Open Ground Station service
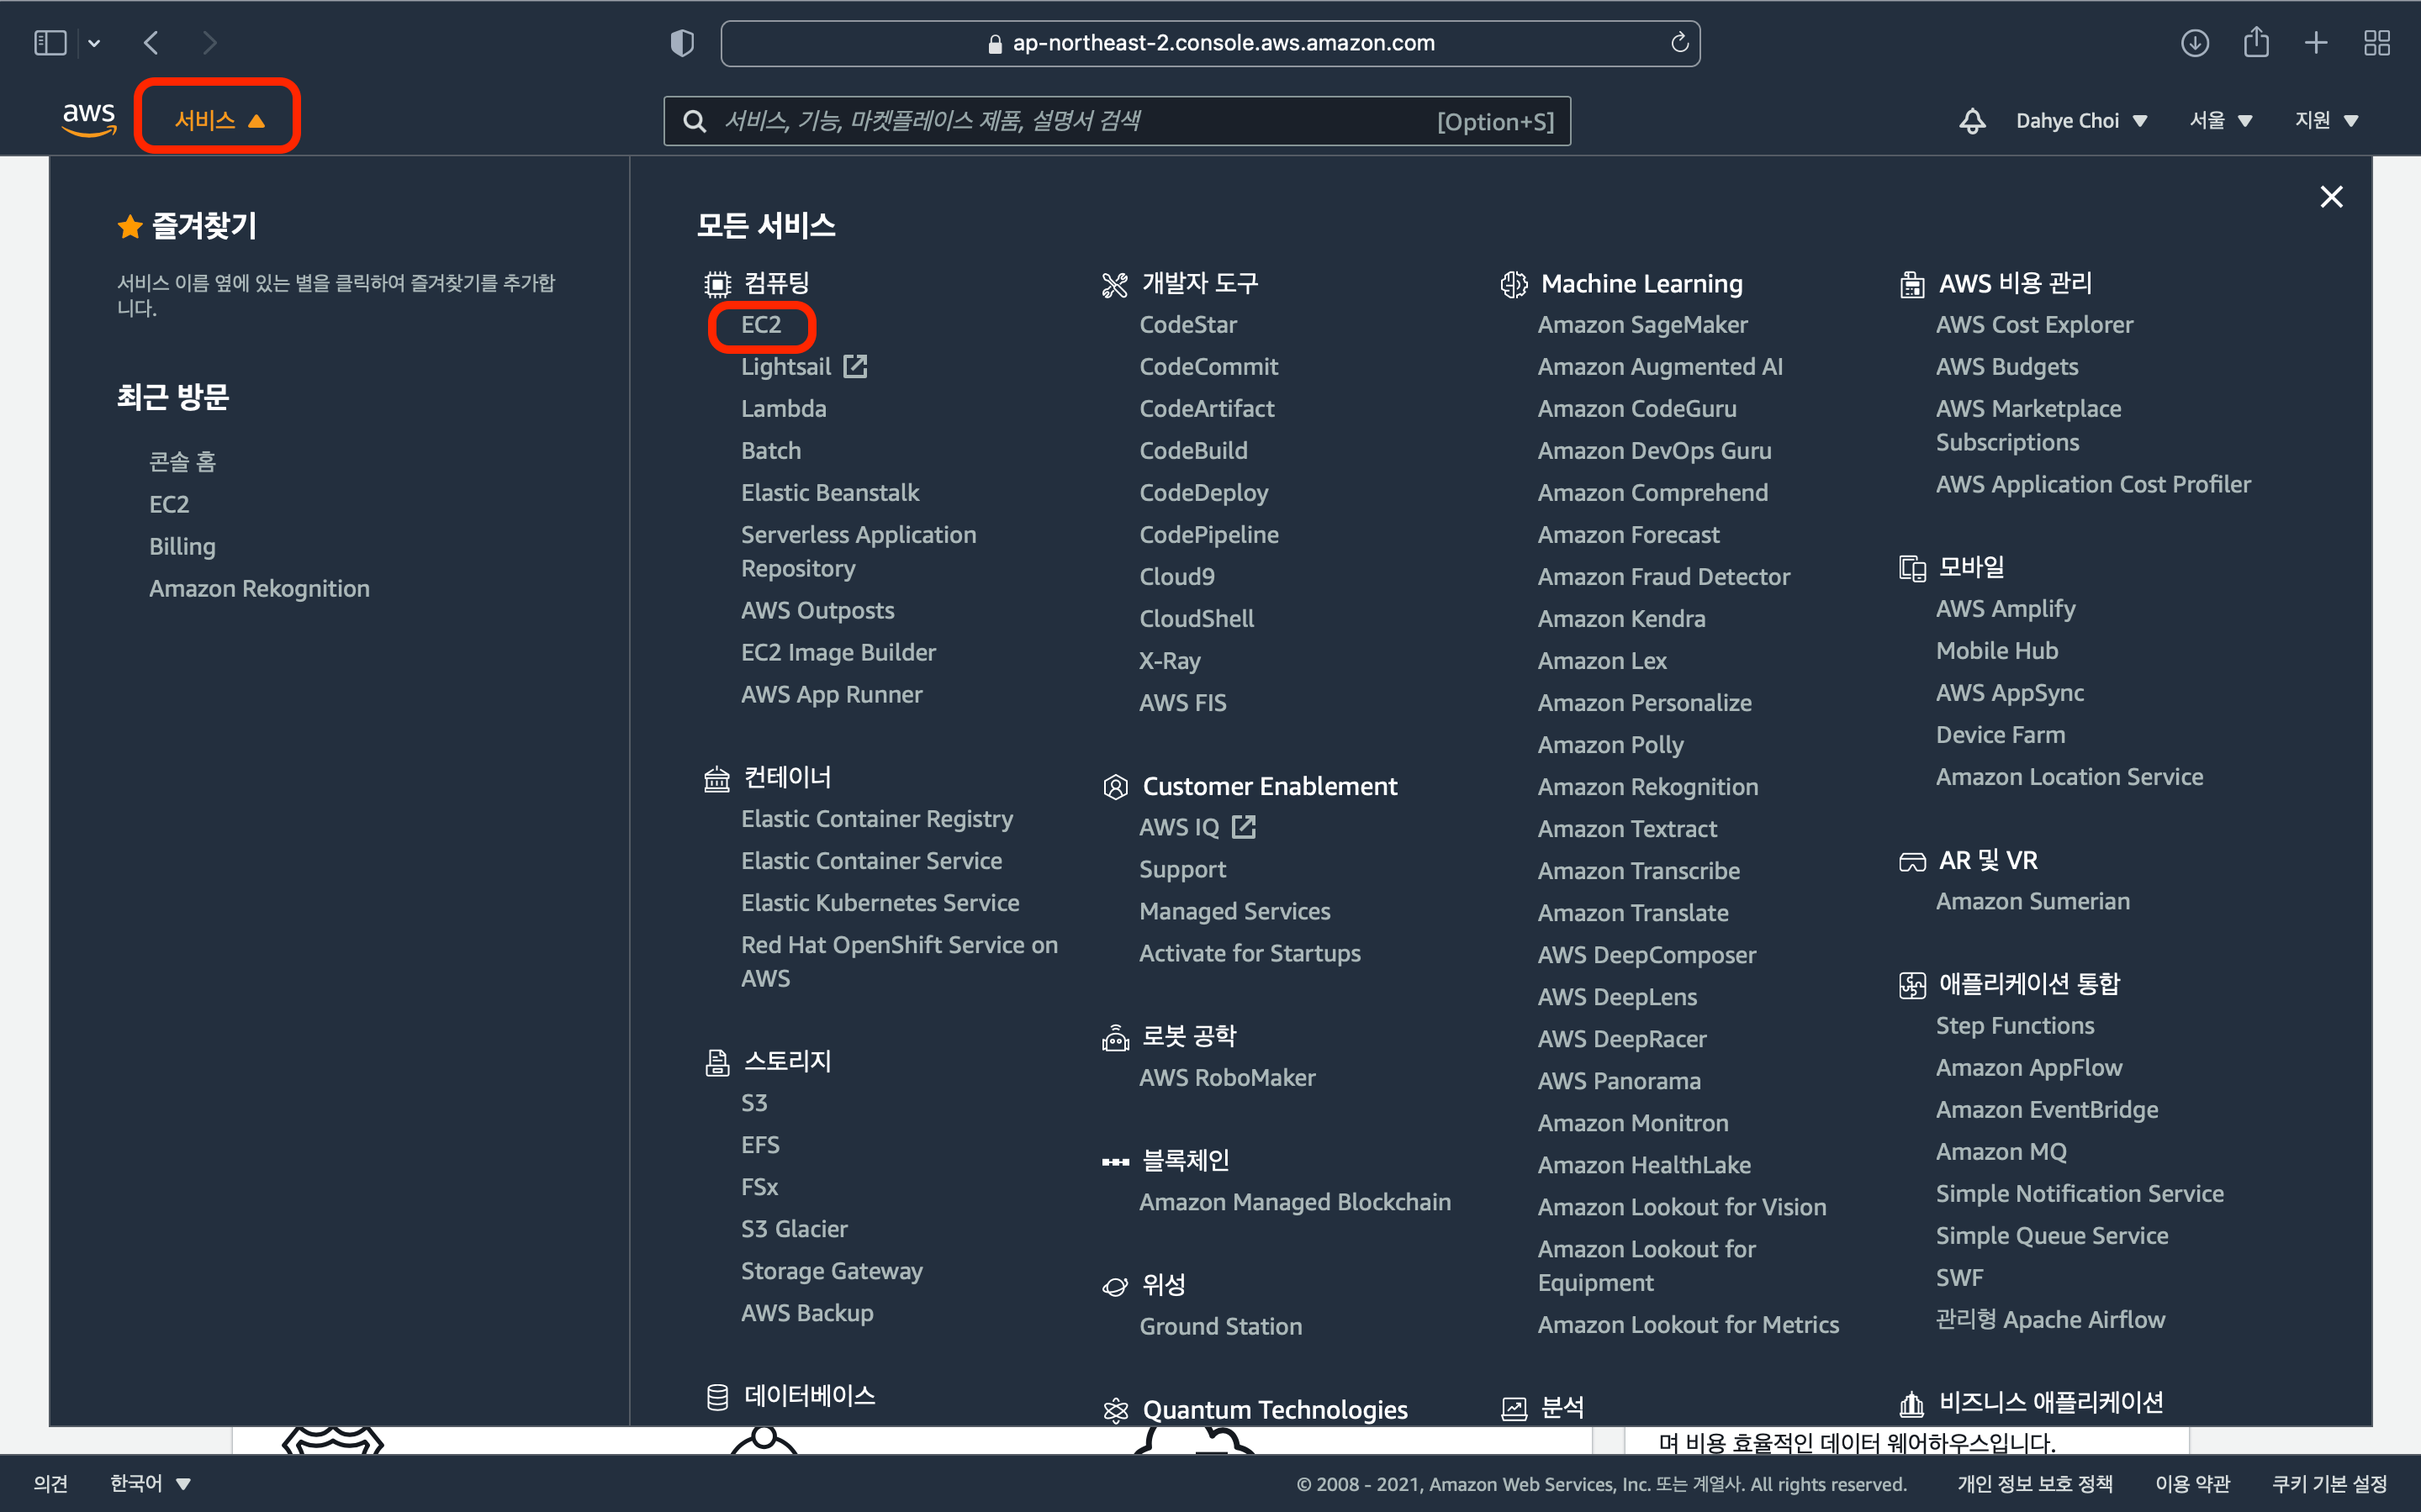 (1220, 1326)
